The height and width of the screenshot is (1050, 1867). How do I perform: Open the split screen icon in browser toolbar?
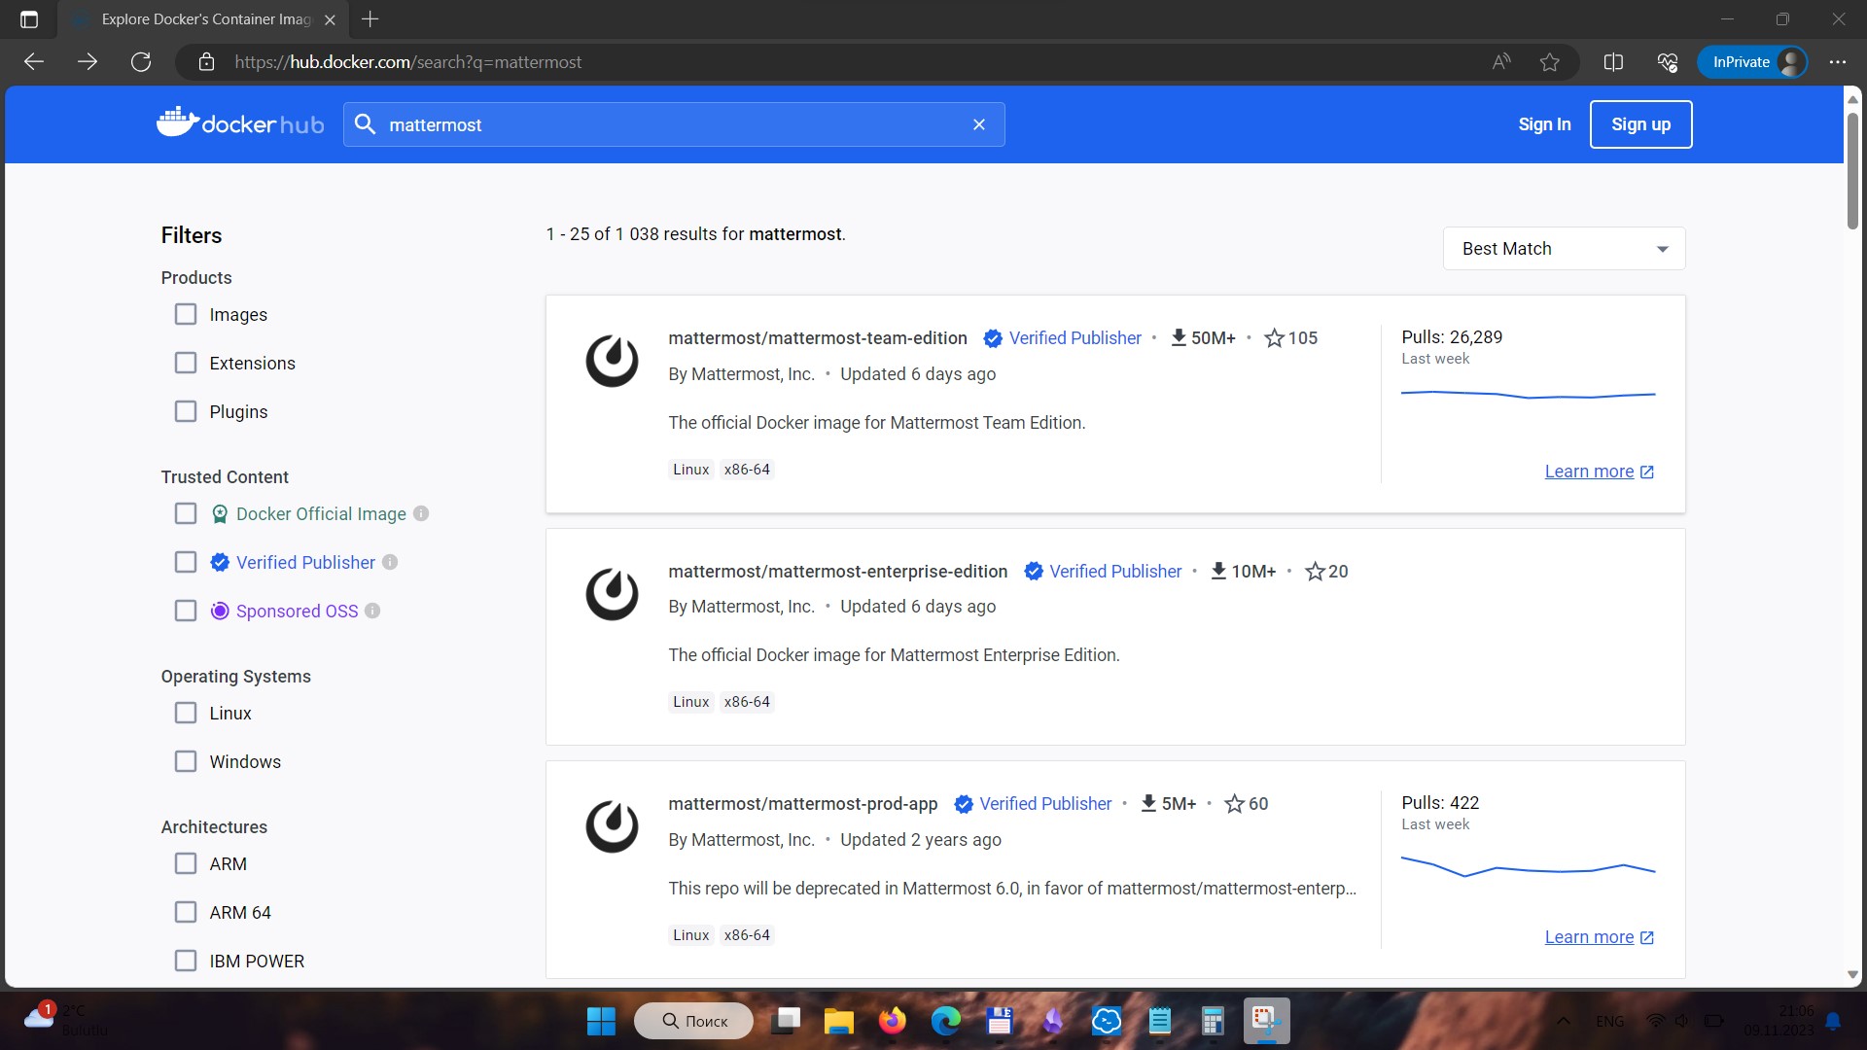(1613, 62)
